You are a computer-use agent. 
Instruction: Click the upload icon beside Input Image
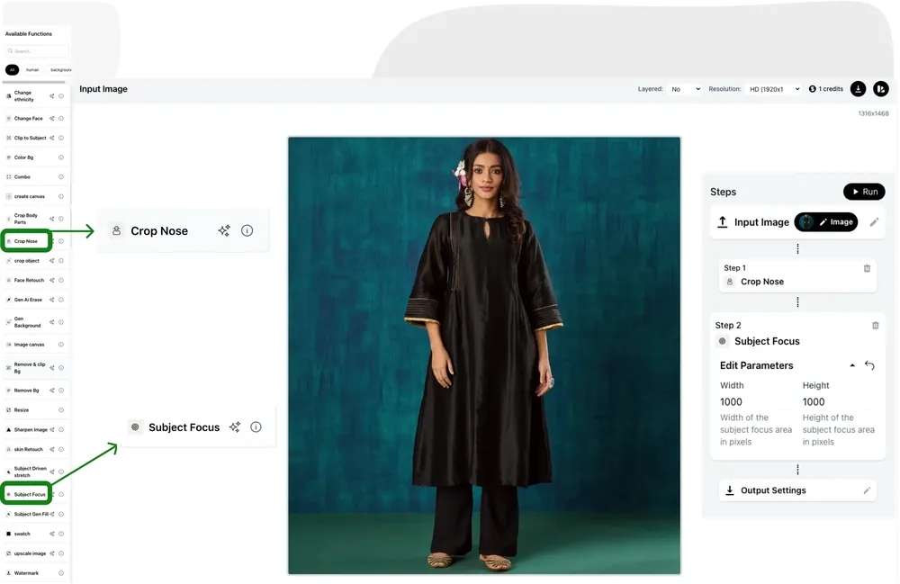click(x=723, y=222)
